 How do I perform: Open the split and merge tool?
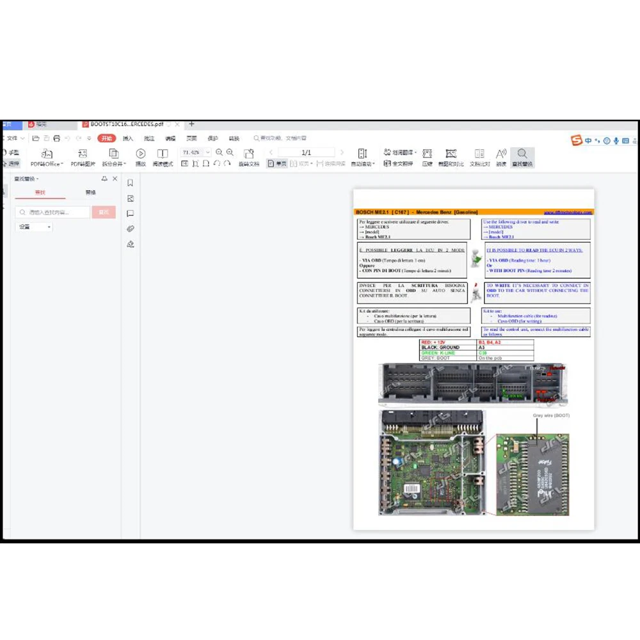coord(114,157)
